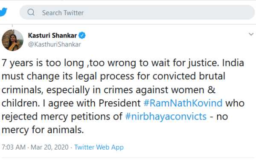Click the blue verified badge
Viewport: 256px width, 165px height.
(82, 35)
